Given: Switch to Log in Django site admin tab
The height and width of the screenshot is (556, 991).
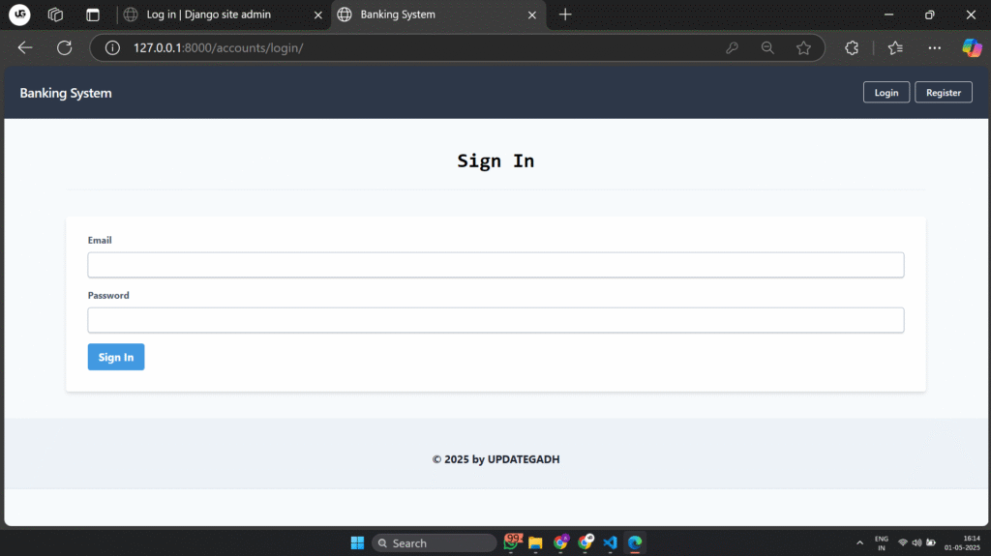Looking at the screenshot, I should coord(224,15).
